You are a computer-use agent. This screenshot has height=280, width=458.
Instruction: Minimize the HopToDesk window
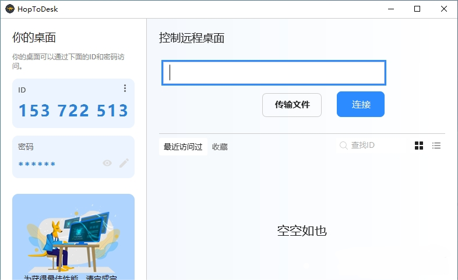click(x=390, y=9)
